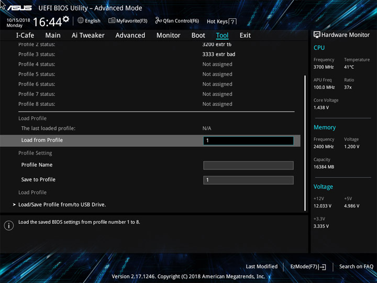Click the Ratio value 37x
Viewport: 377px width, 283px height.
click(348, 88)
